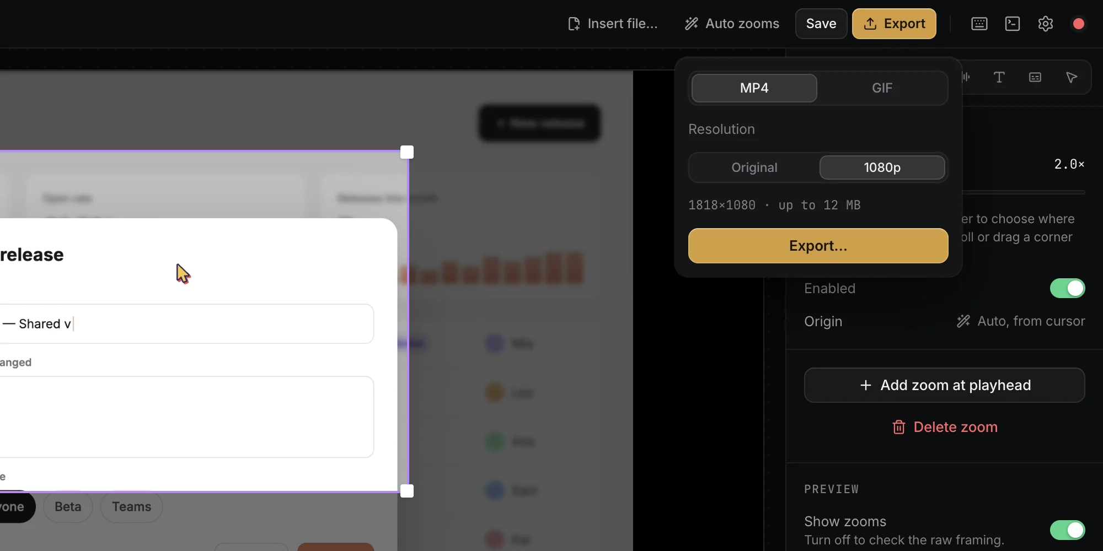The width and height of the screenshot is (1103, 551).
Task: Toggle the Show zooms switch
Action: click(1067, 530)
